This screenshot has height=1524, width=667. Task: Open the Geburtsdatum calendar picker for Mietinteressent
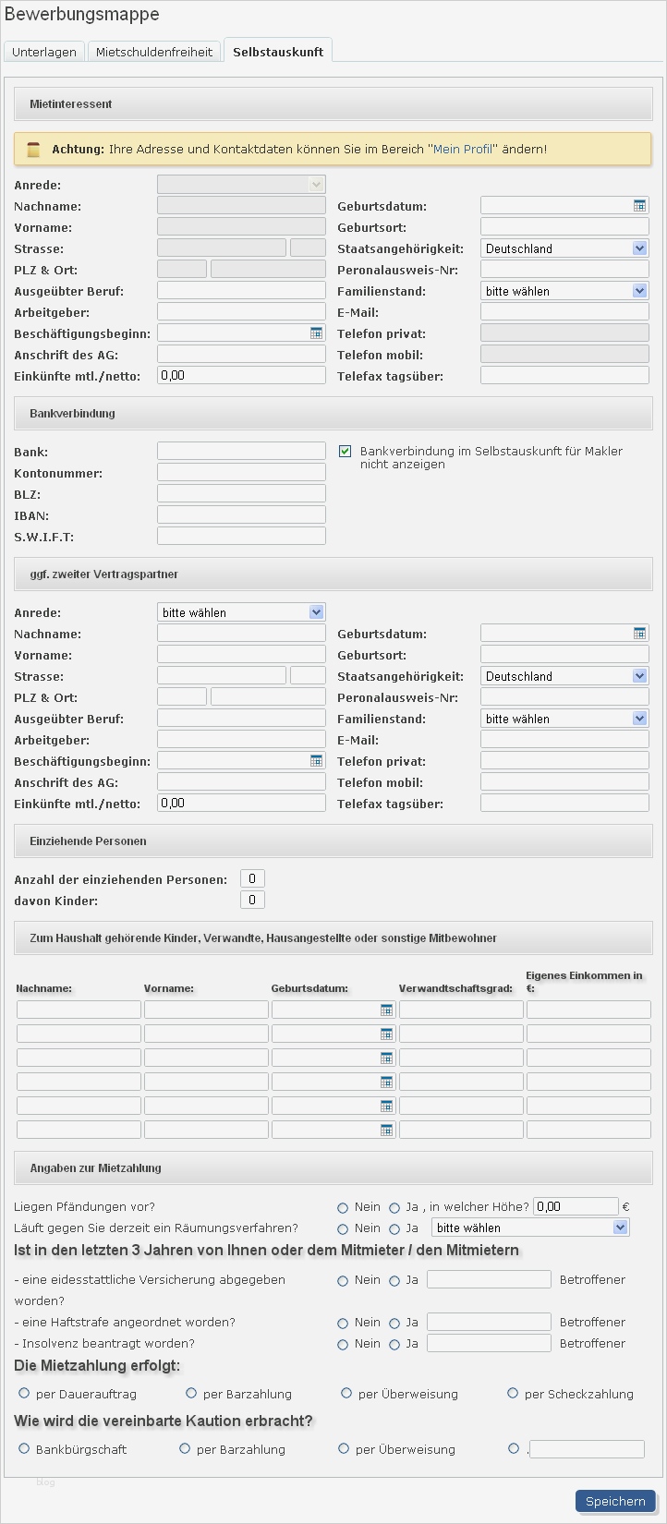(x=641, y=204)
